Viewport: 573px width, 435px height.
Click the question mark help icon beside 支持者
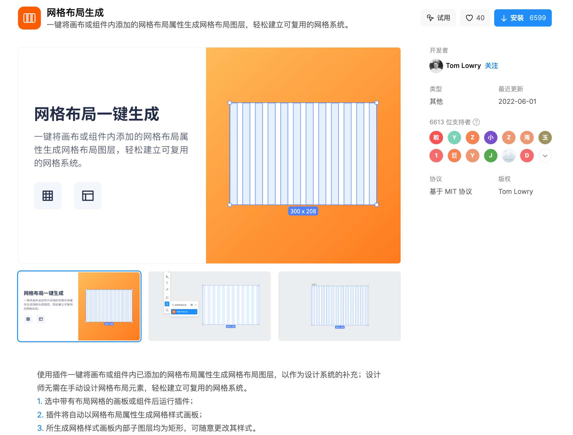[x=476, y=122]
